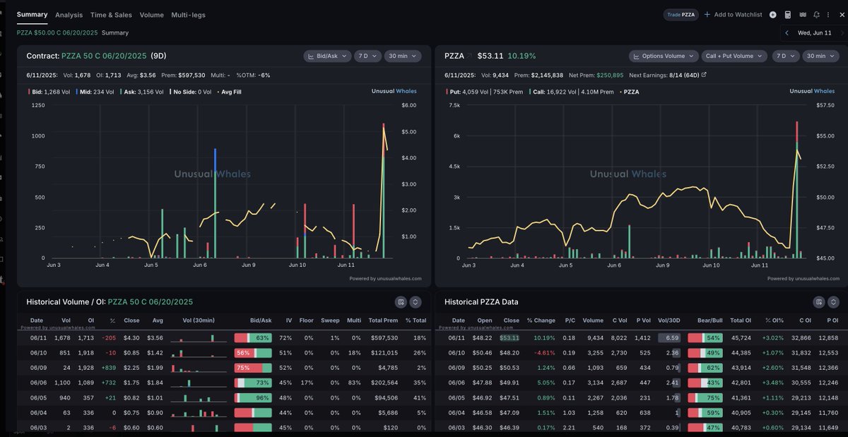Sort by Bear/Bull column header

pos(709,321)
